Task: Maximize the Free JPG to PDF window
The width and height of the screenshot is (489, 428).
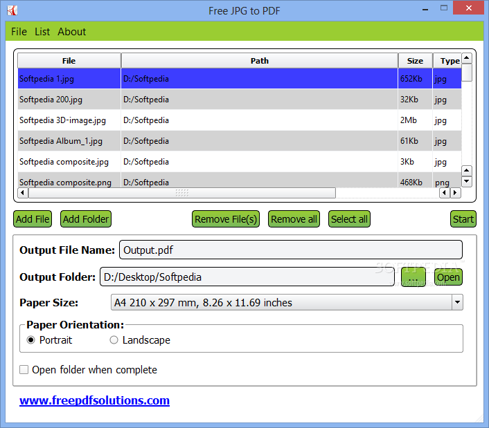Action: click(x=444, y=8)
